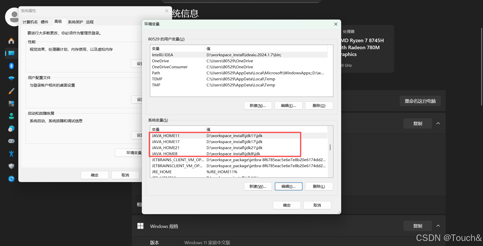Click Windows logo beside Windows 规格

(x=140, y=226)
